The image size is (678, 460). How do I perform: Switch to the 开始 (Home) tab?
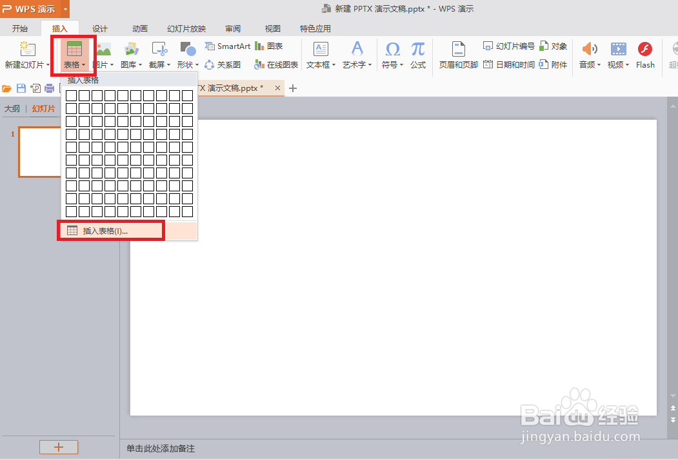(20, 28)
